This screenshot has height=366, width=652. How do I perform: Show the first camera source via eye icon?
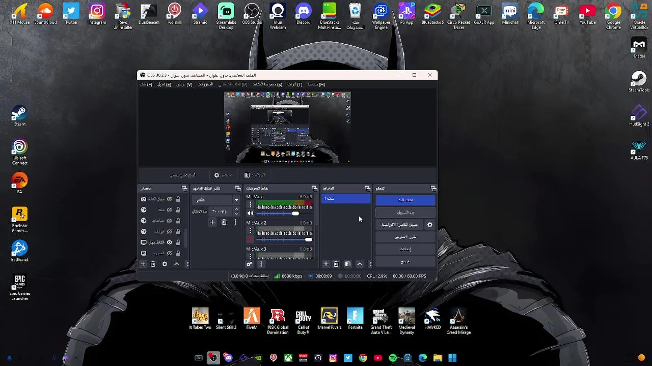click(170, 199)
